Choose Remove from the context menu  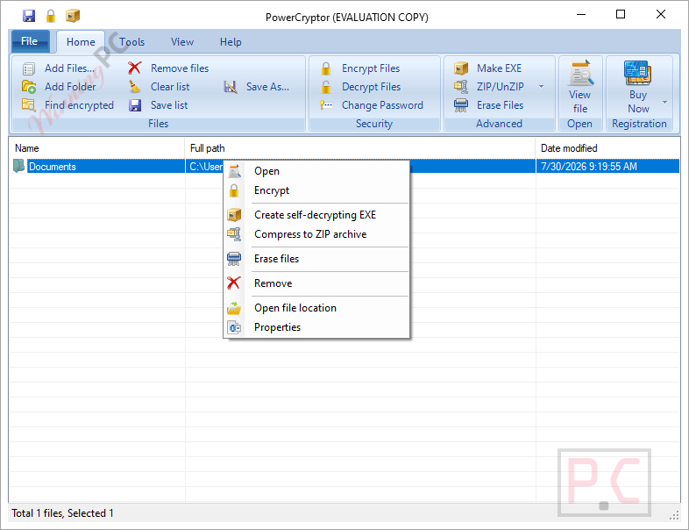pos(316,283)
